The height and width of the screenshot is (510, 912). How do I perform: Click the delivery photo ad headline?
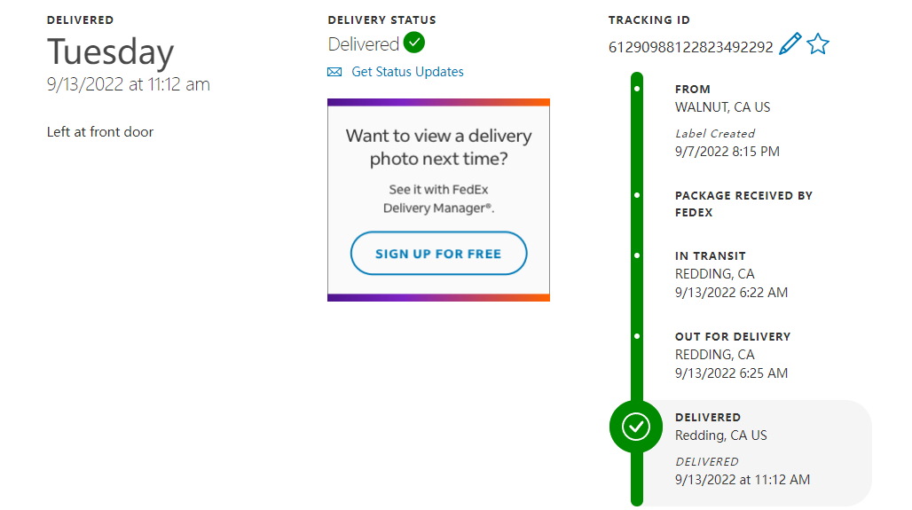[x=438, y=147]
